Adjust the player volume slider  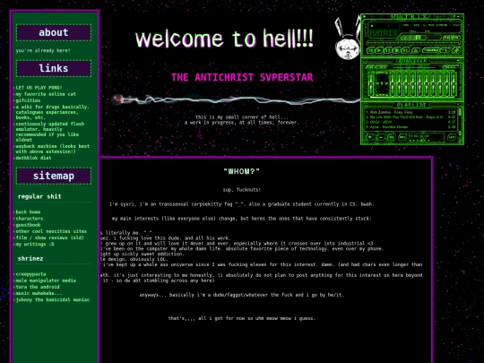[413, 38]
